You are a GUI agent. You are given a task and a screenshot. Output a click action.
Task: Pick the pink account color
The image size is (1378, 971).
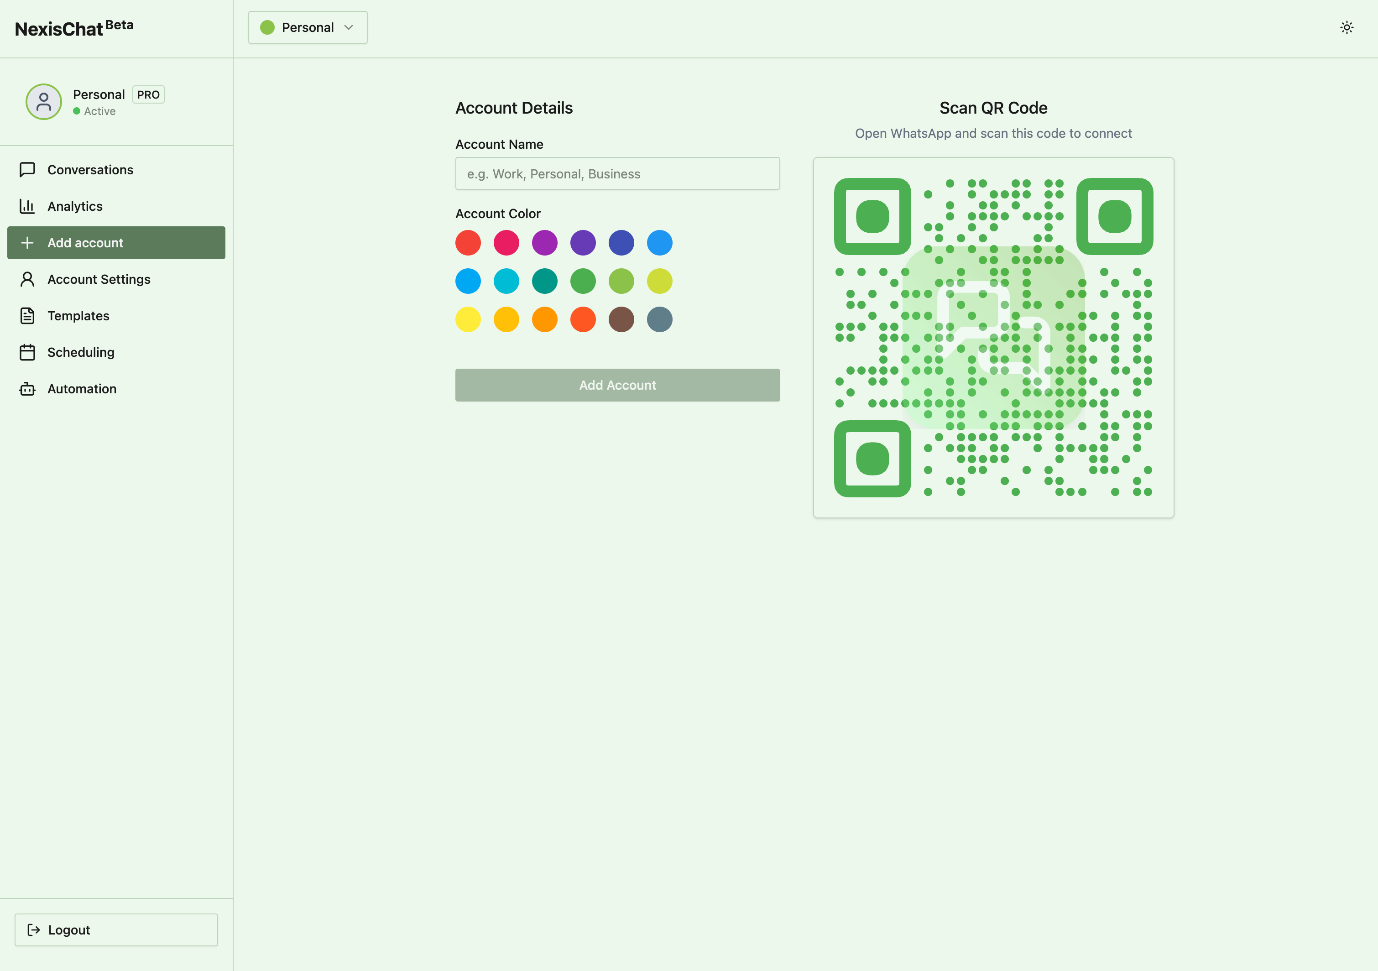[x=506, y=243]
